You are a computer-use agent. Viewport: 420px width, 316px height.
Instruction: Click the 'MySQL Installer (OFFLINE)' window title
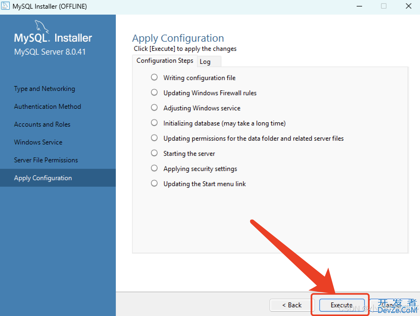click(x=50, y=6)
